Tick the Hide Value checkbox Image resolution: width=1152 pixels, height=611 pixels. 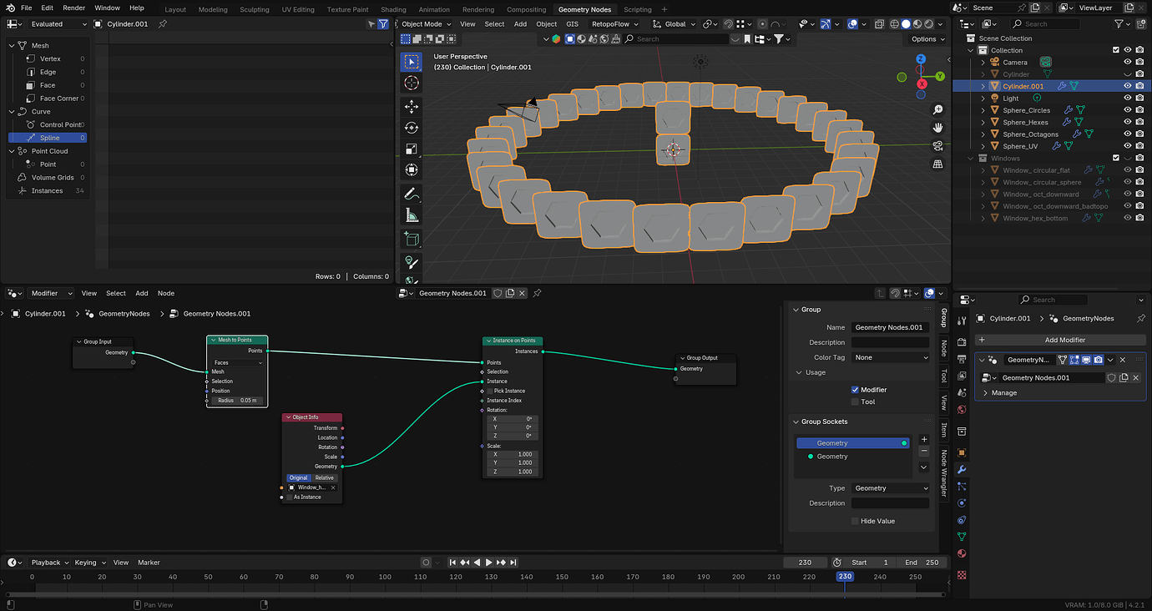click(x=855, y=521)
